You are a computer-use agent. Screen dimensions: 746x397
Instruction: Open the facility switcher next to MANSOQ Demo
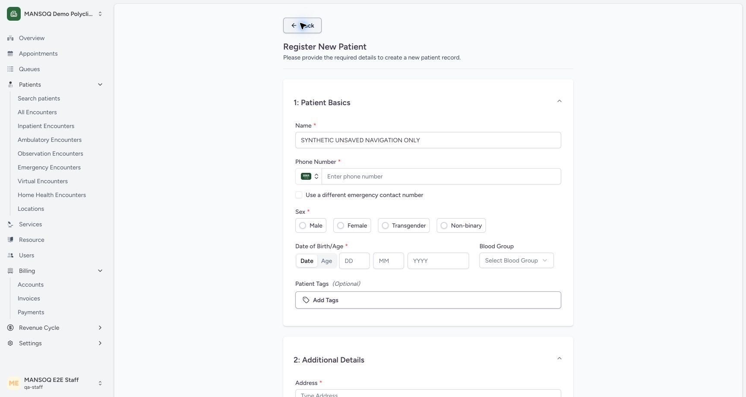coord(100,14)
